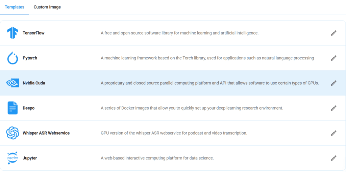
Task: Click the Deepo document icon
Action: [13, 108]
